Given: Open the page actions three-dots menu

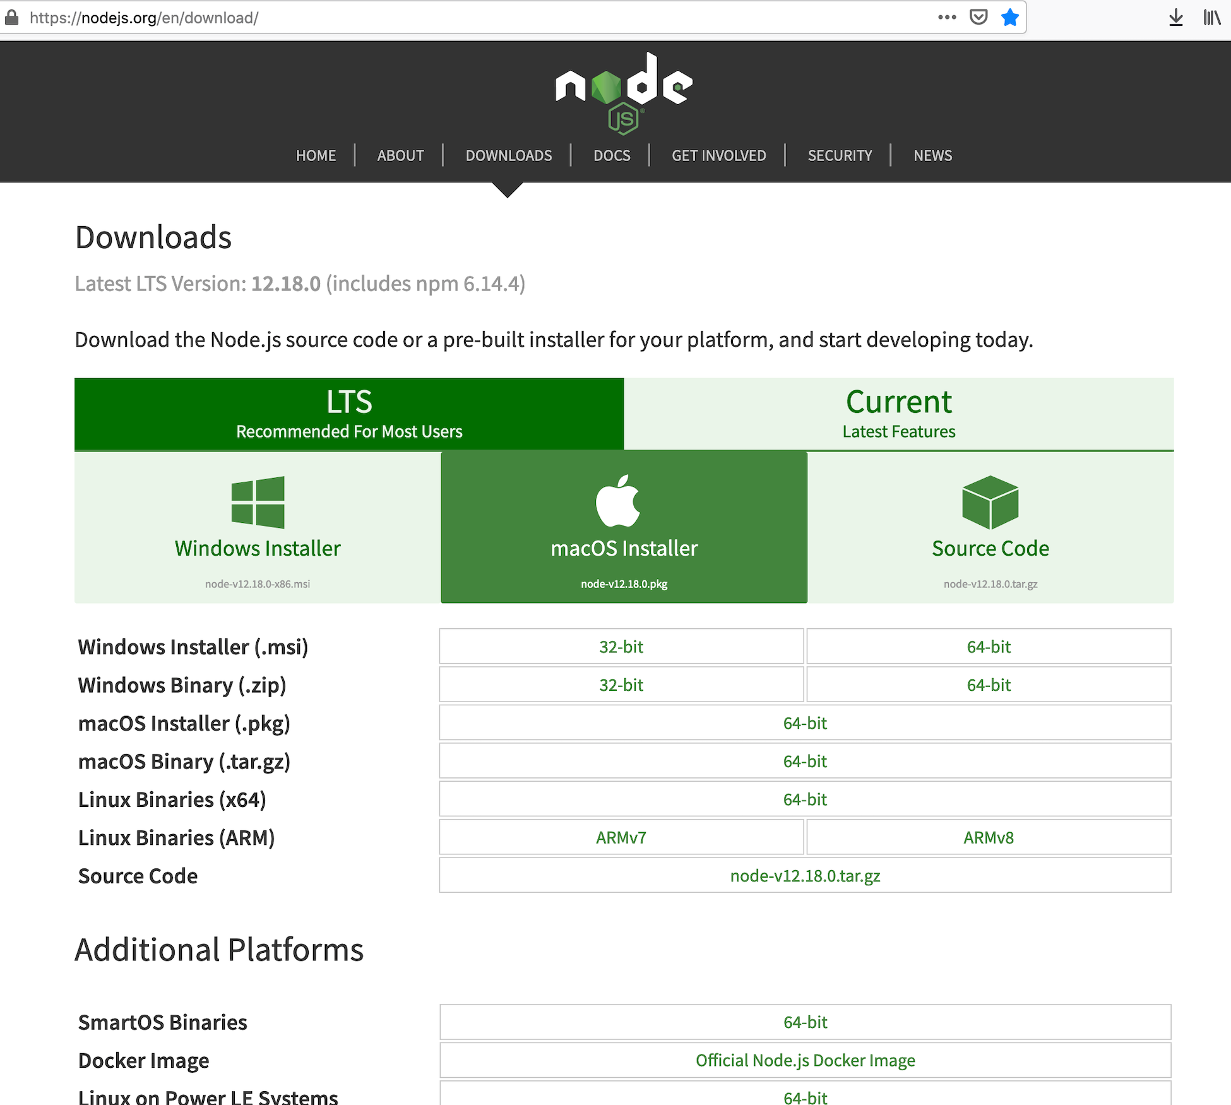Looking at the screenshot, I should coord(947,18).
